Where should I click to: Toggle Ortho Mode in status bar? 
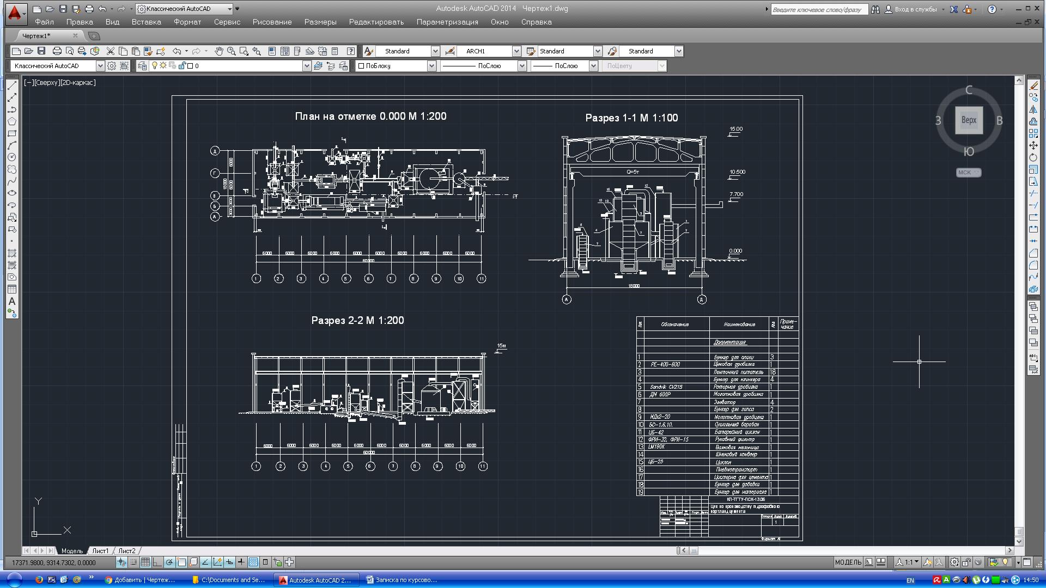click(x=157, y=562)
